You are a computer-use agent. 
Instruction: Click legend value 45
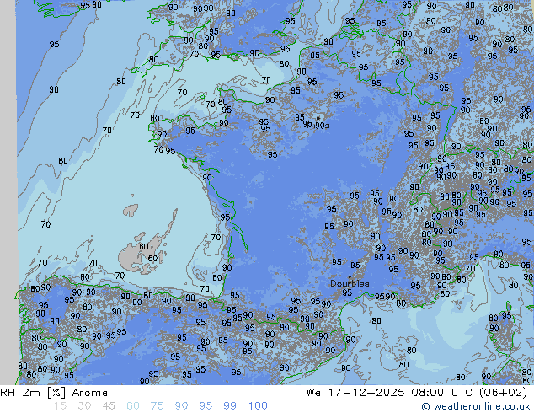point(109,406)
